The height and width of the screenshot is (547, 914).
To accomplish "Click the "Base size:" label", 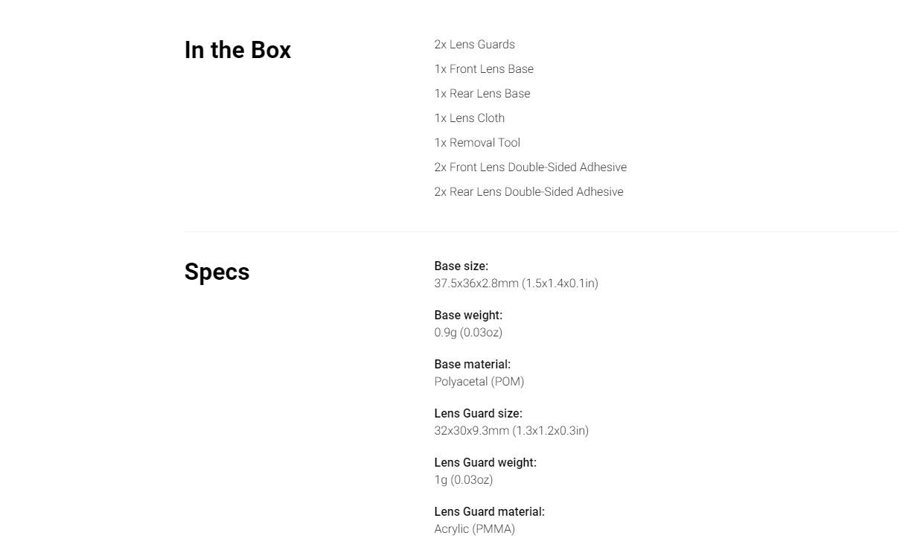I will tap(461, 266).
